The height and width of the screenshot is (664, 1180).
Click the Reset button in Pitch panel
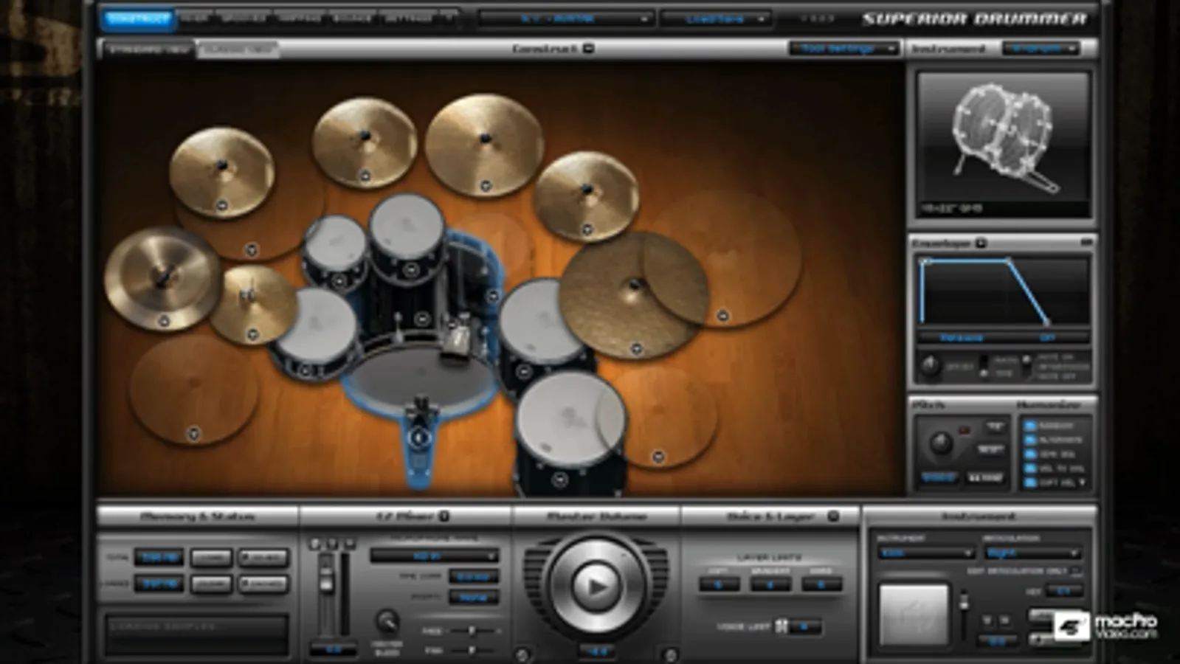tap(990, 449)
